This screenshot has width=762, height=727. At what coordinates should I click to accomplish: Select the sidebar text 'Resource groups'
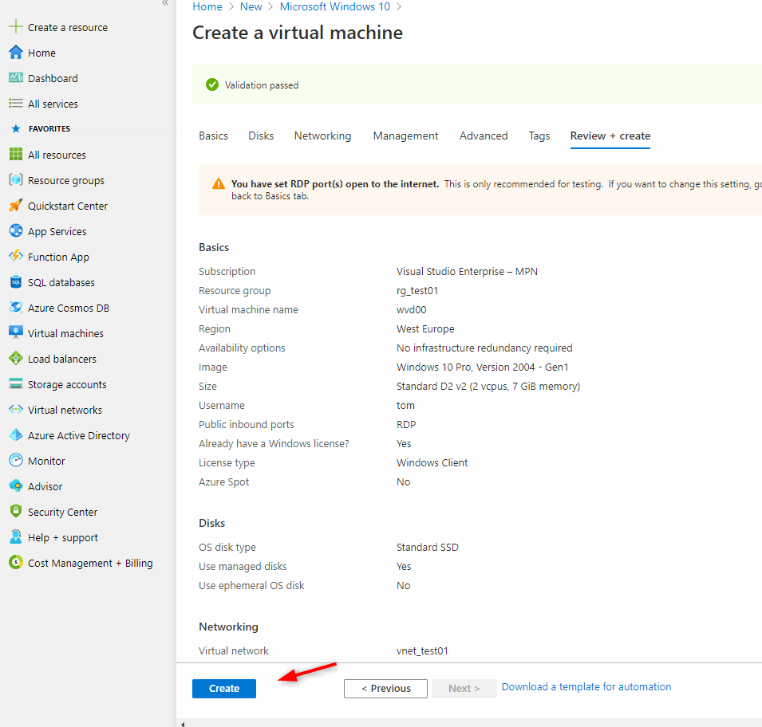tap(66, 180)
